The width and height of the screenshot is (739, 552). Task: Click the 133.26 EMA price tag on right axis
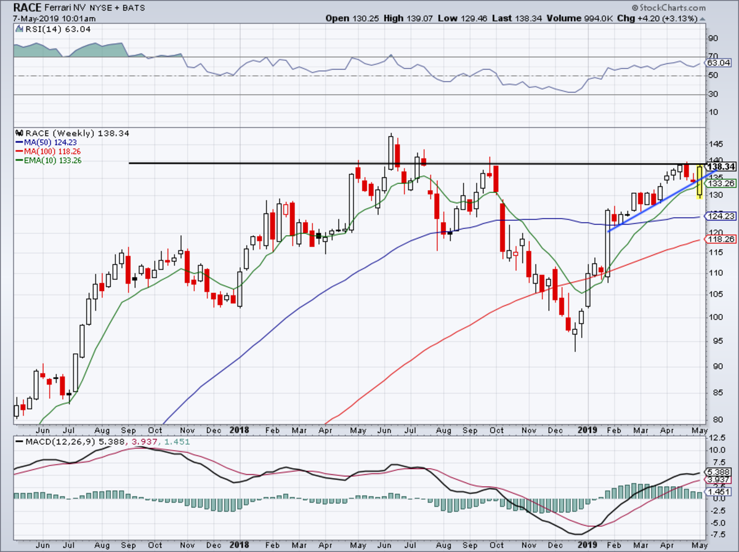[x=721, y=183]
